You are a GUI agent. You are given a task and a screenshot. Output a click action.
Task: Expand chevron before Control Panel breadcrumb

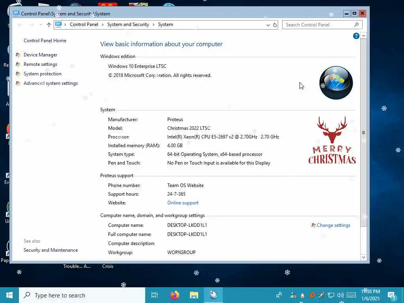(65, 25)
